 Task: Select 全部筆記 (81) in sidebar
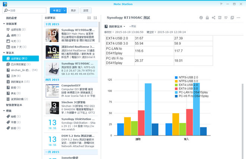coord(20,58)
